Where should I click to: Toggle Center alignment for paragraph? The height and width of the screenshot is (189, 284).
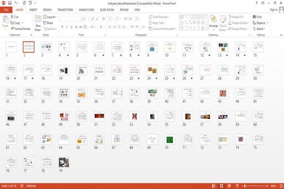tap(115, 27)
